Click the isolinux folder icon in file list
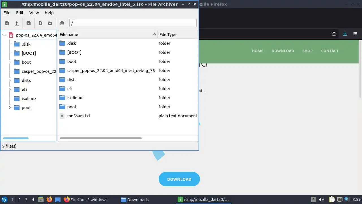Image resolution: width=362 pixels, height=204 pixels. (x=62, y=98)
